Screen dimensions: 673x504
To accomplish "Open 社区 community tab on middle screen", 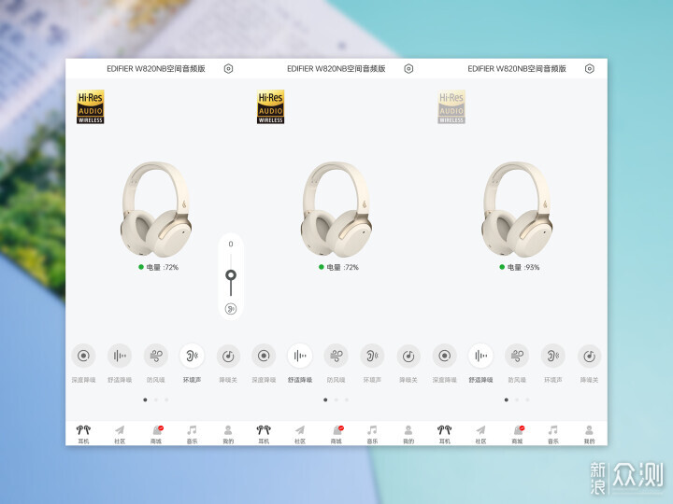I will (300, 434).
